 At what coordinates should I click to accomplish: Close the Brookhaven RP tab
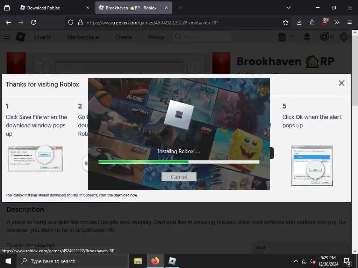click(166, 8)
